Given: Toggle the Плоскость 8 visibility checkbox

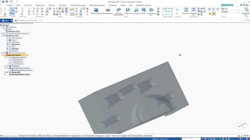Looking at the screenshot, I should coord(10,64).
